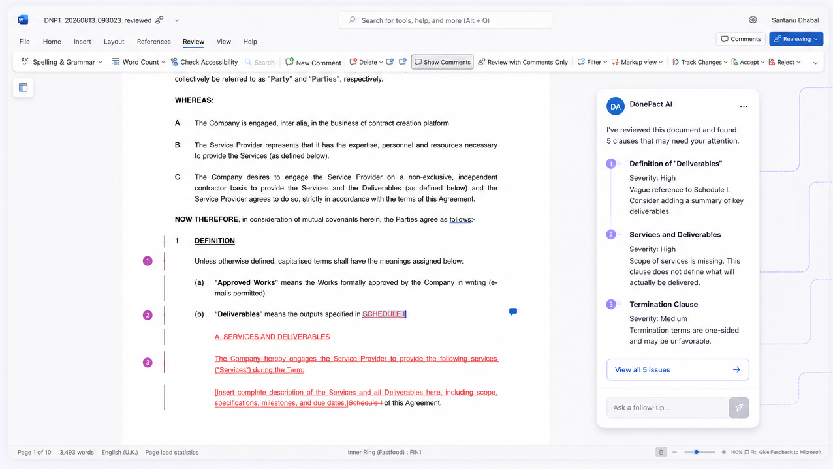Screen dimensions: 833x469
Task: Toggle the navigation pane icon
Action: point(23,87)
